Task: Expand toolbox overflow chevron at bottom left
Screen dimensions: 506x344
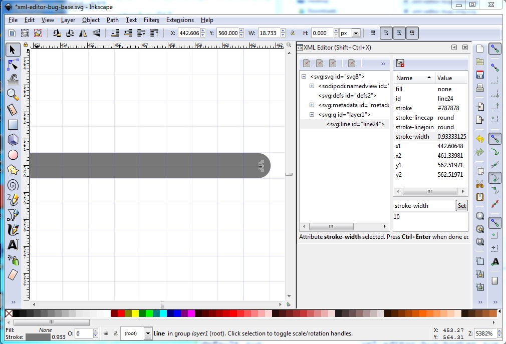Action: [13, 302]
